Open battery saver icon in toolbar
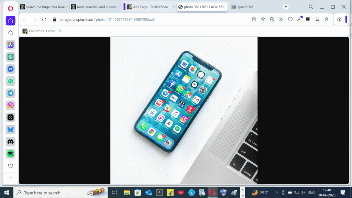This screenshot has height=198, width=352. [308, 19]
